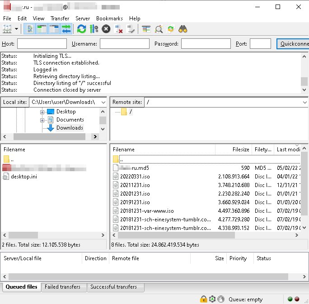309x304 pixels.
Task: Sort remote files by Filesize column
Action: tap(233, 150)
